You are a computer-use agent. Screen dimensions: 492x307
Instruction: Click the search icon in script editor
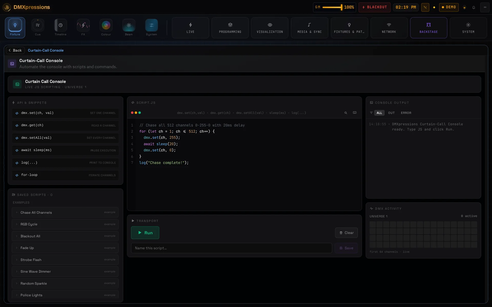tap(346, 113)
